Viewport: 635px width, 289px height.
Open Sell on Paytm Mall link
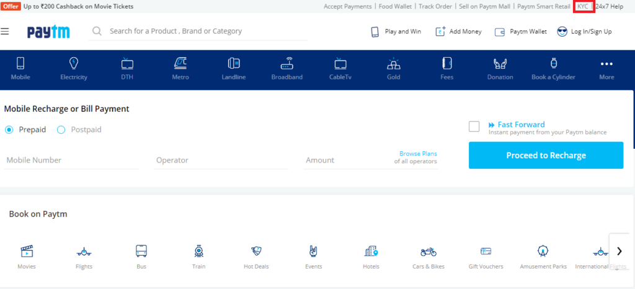pos(484,6)
